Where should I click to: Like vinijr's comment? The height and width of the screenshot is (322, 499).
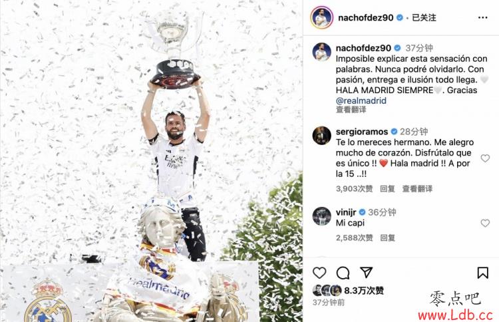(485, 223)
